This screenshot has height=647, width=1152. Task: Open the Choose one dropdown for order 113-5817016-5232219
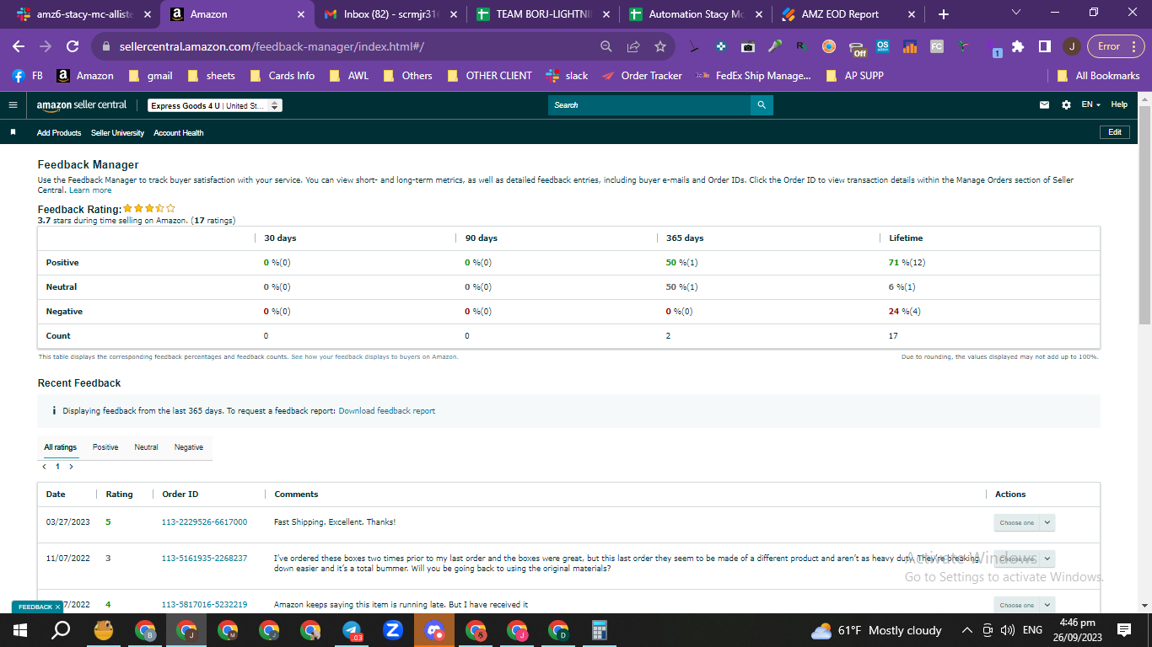1024,605
